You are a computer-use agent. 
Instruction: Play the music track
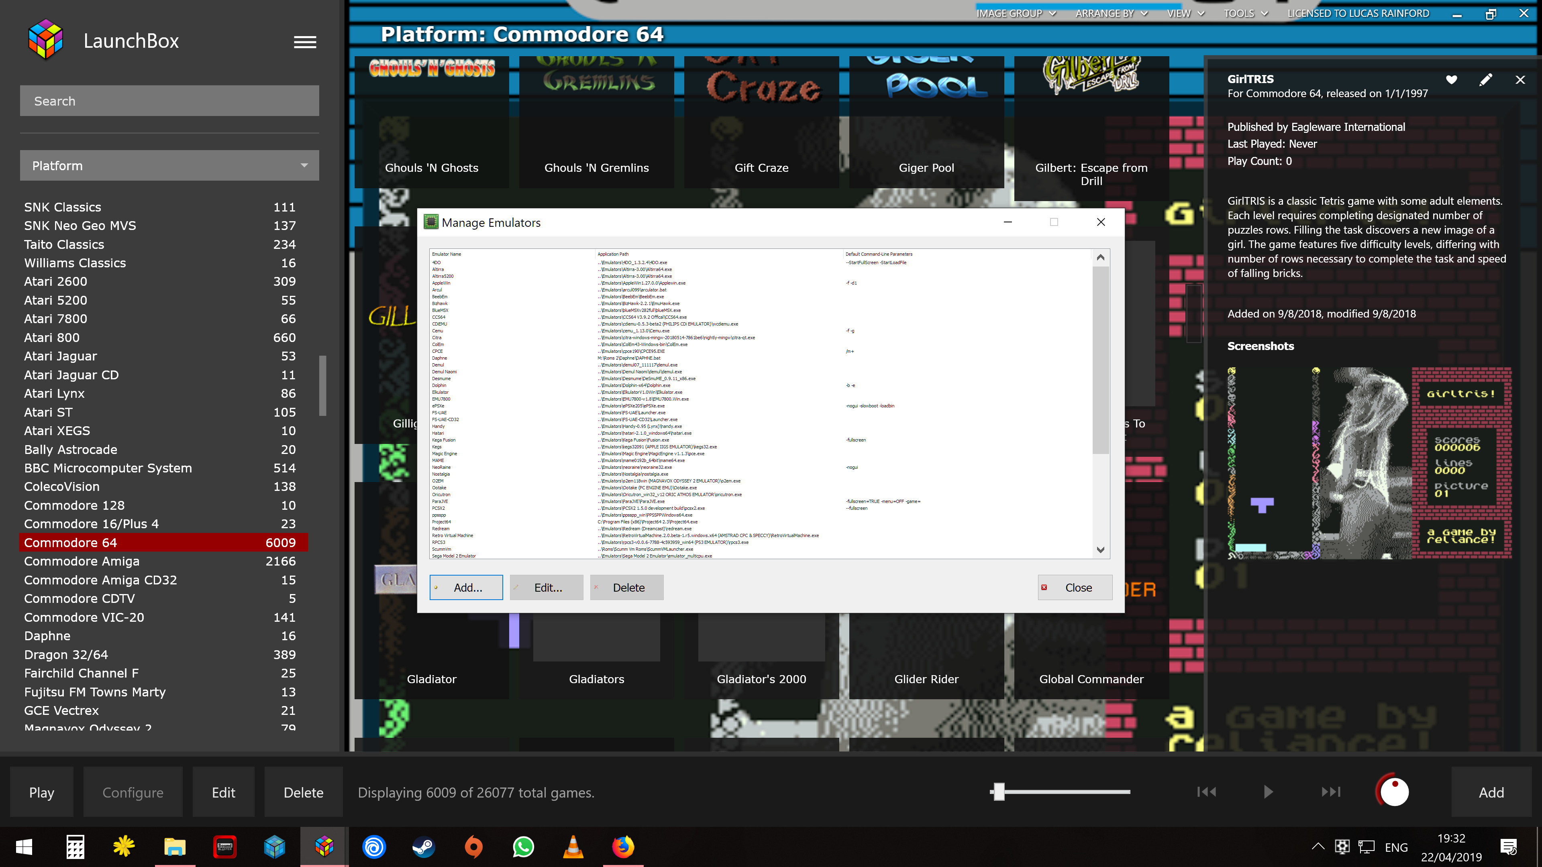pos(1268,792)
